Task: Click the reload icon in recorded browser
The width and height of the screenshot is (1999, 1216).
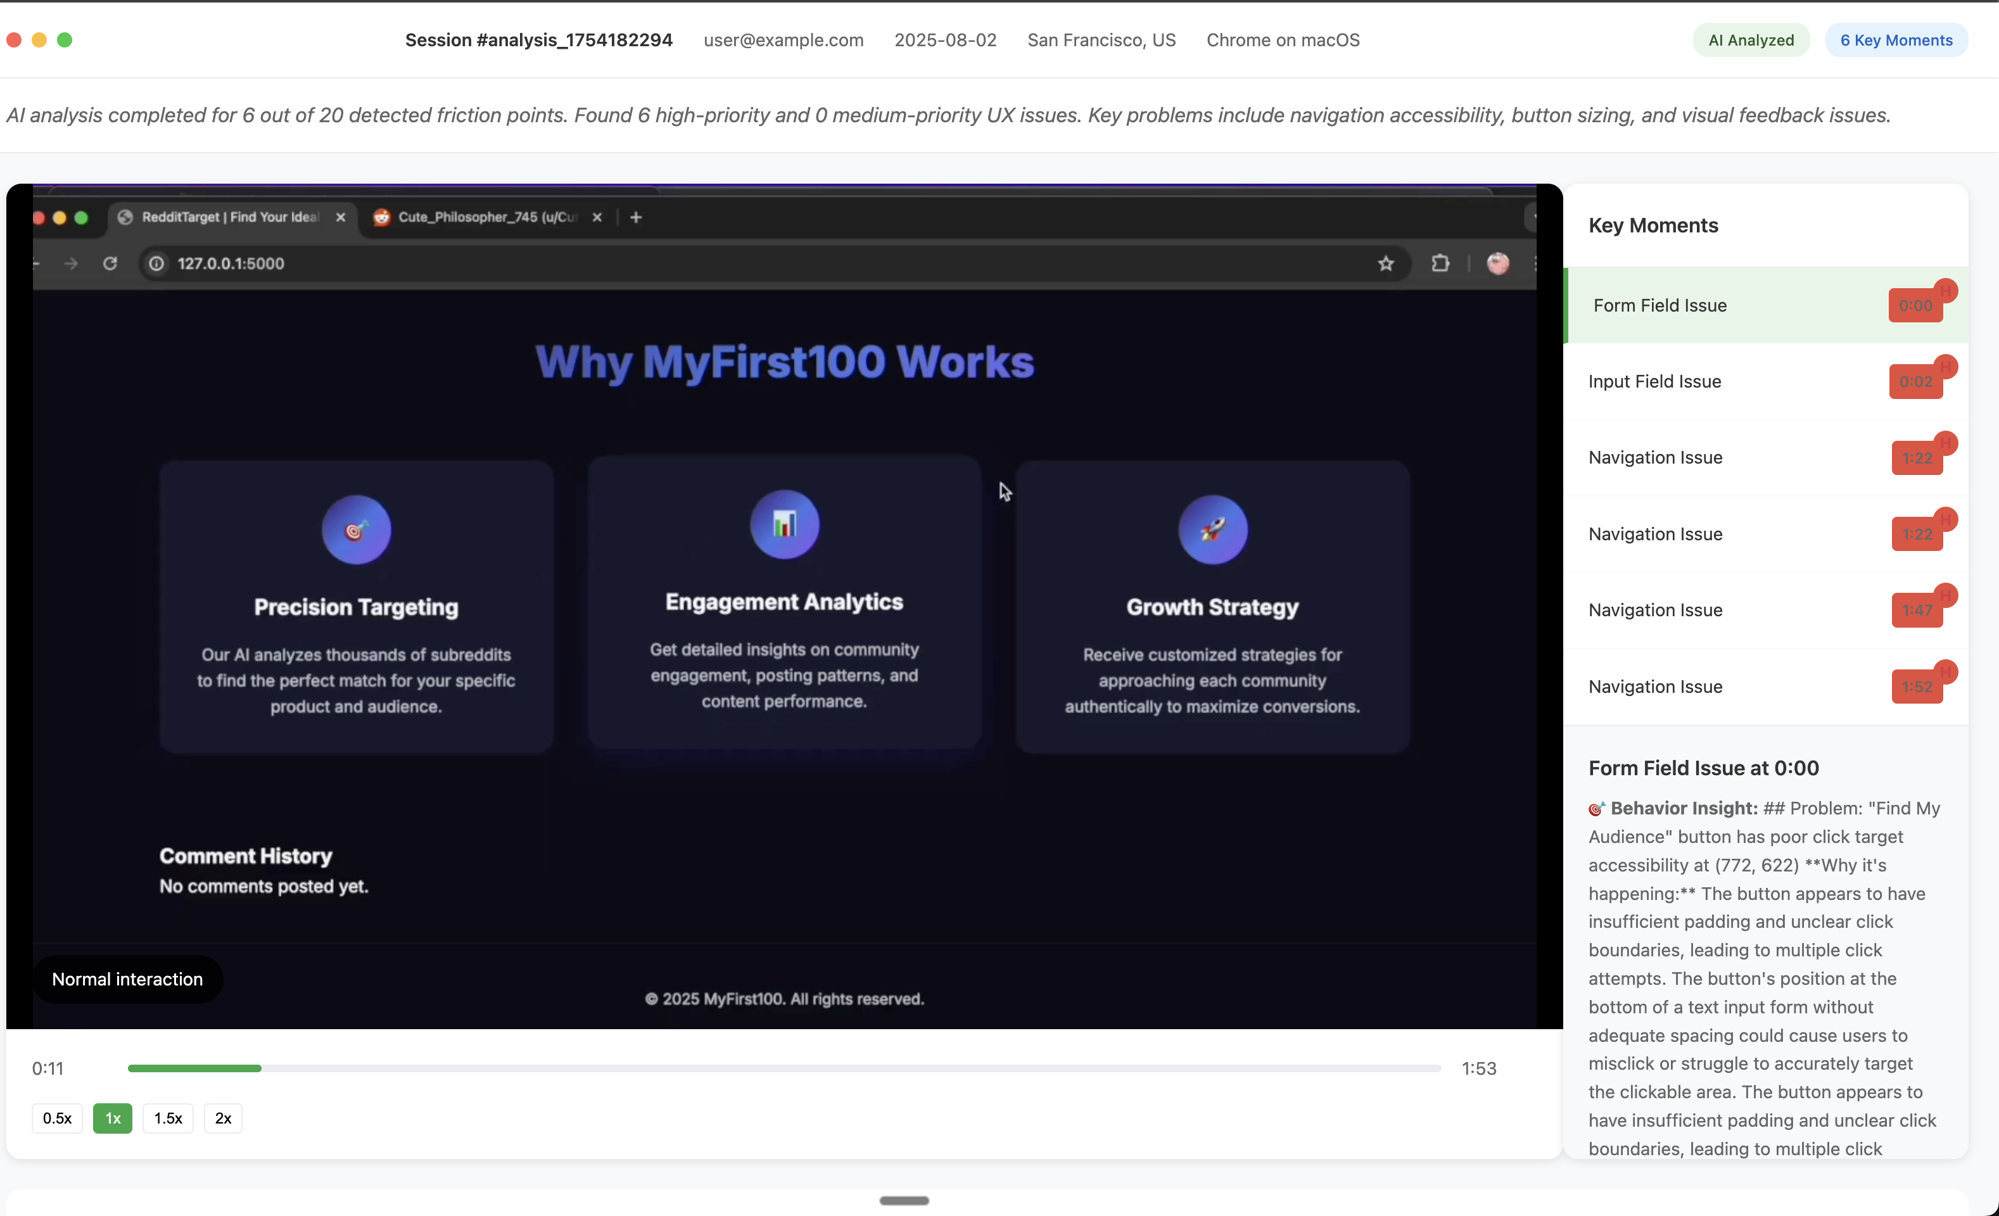Action: (110, 263)
